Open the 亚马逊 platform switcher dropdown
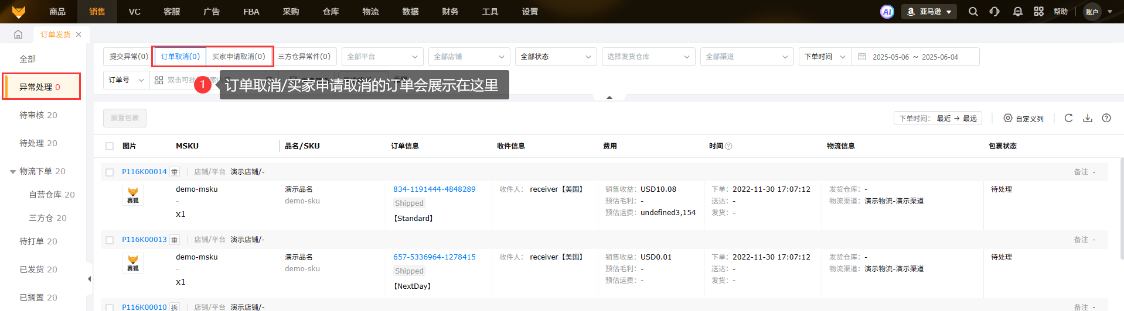The image size is (1124, 311). point(929,12)
